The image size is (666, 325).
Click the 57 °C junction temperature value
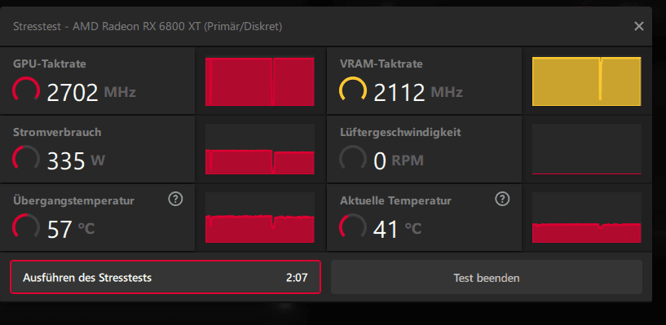(71, 229)
